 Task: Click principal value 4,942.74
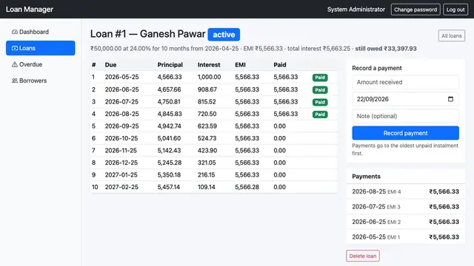[170, 126]
